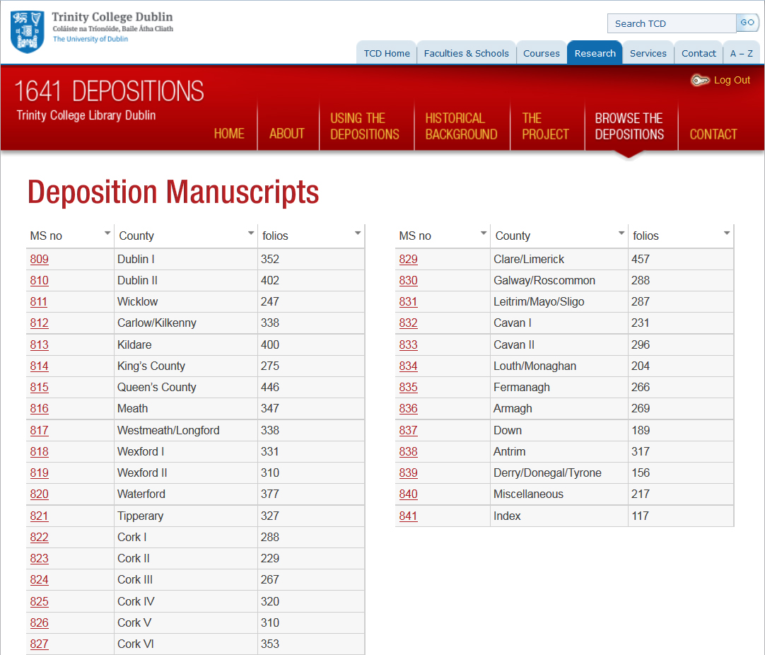This screenshot has height=655, width=765.
Task: Sort left table by folios arrow
Action: click(x=358, y=233)
